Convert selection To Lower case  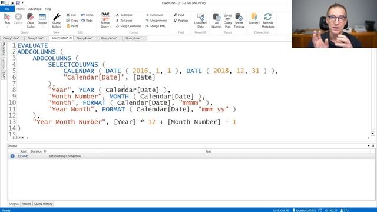(124, 21)
